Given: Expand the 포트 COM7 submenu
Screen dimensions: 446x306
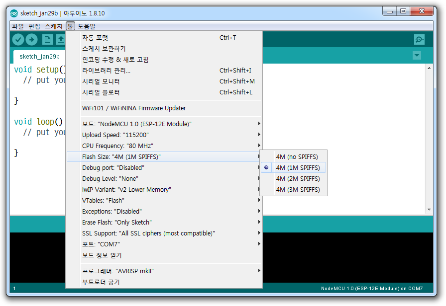Looking at the screenshot, I should [164, 244].
